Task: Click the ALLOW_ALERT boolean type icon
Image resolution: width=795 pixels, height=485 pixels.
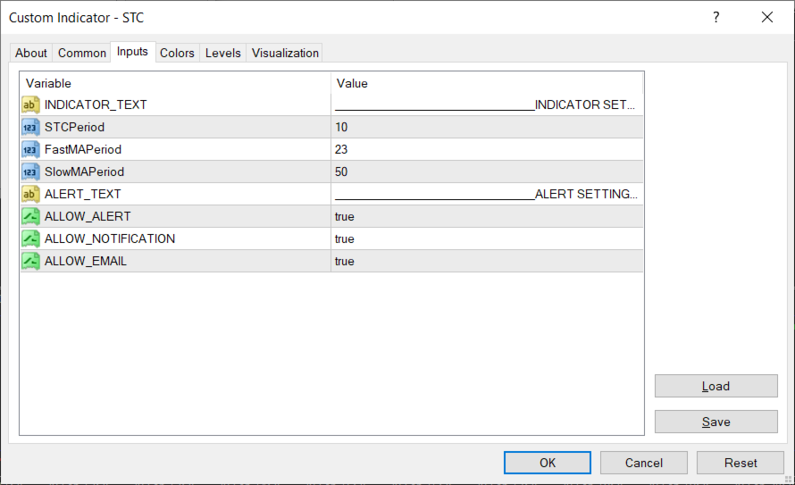Action: pos(30,216)
